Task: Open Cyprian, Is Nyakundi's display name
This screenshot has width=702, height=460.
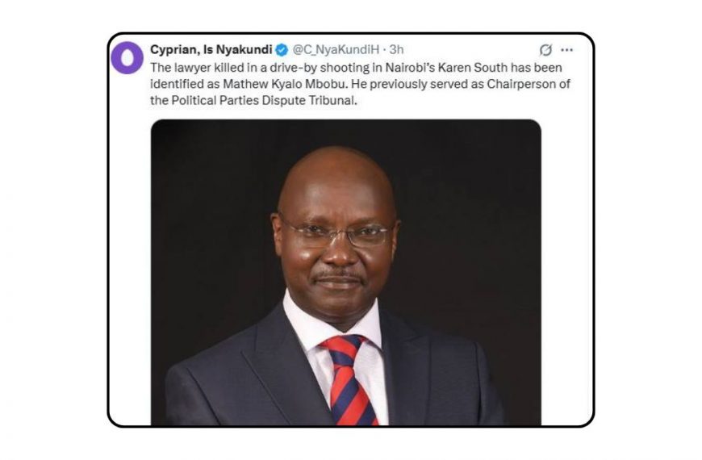Action: click(211, 49)
